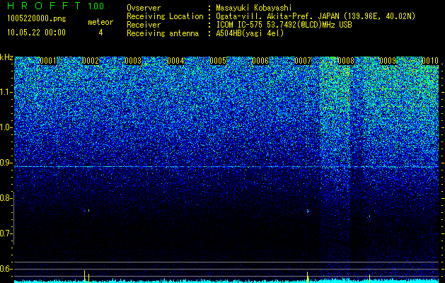Screen dimensions: 445x283
Task: Click the 1.0 kHz axis label
Action: pyautogui.click(x=6, y=127)
